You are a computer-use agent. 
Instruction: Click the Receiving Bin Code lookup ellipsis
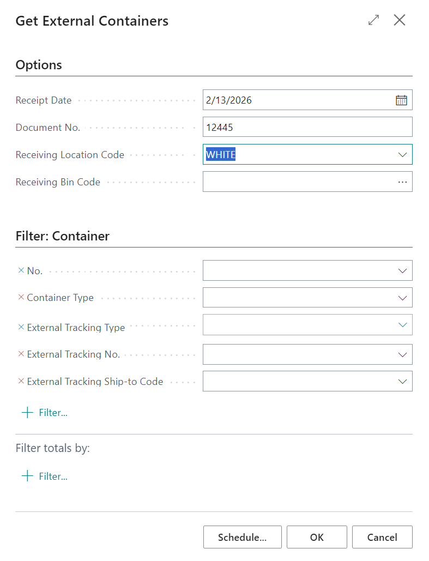[x=402, y=182]
